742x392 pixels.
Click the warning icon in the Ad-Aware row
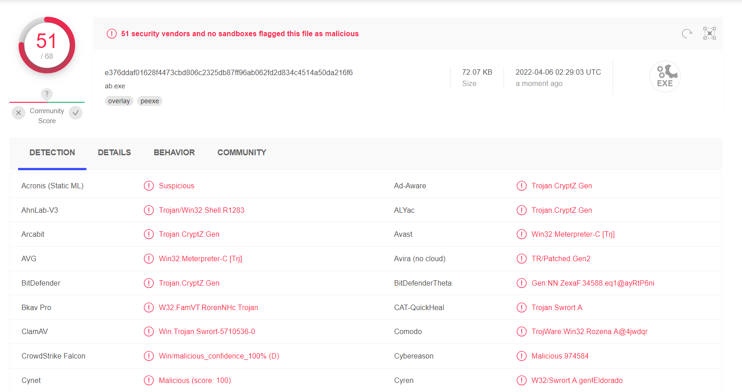pyautogui.click(x=522, y=186)
